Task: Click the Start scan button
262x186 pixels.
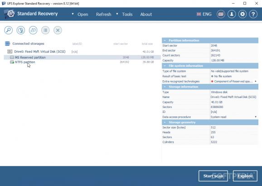Action: 213,176
